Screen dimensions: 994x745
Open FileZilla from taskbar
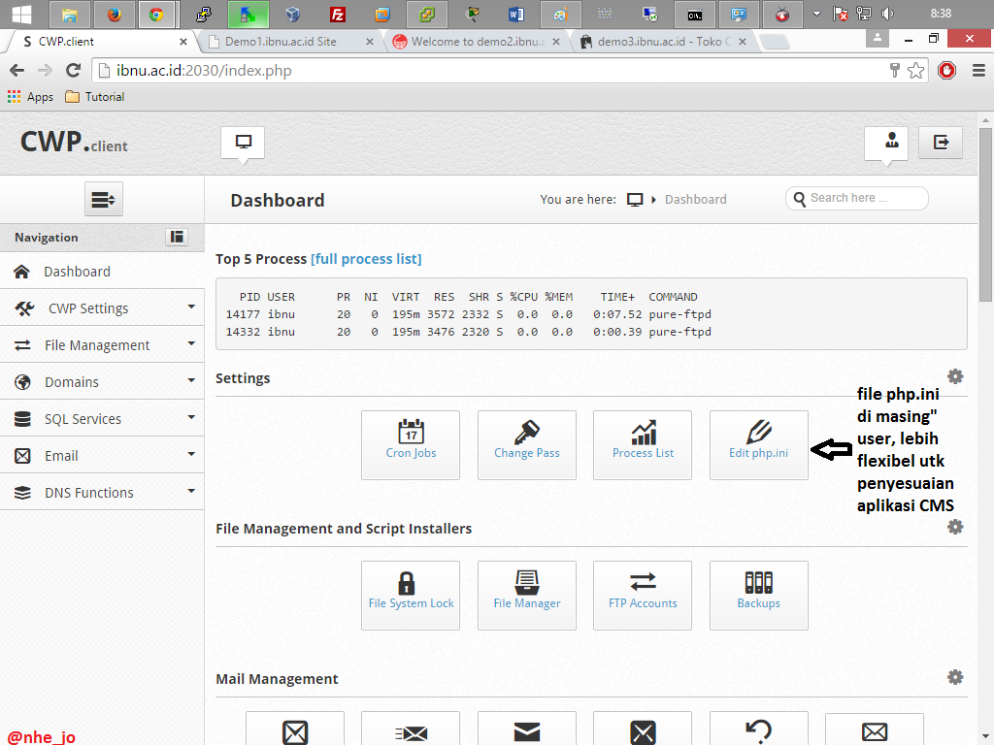click(338, 14)
